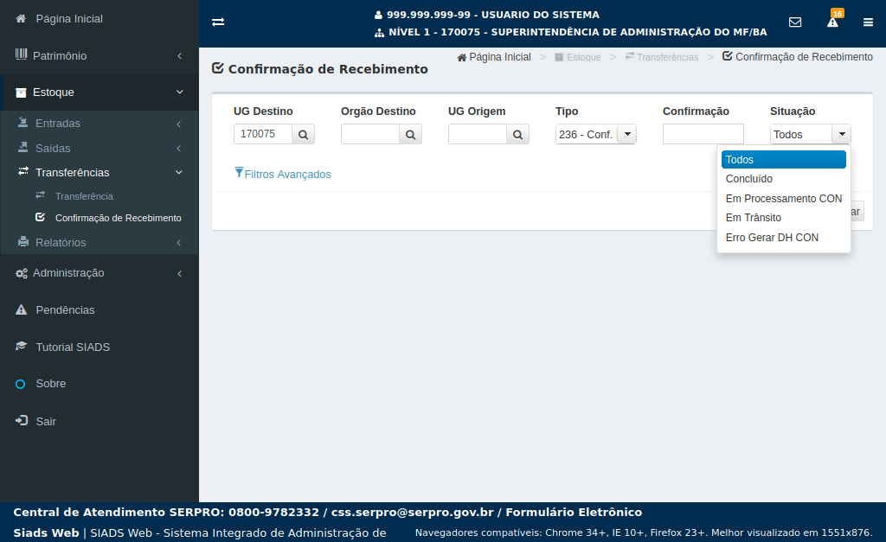886x542 pixels.
Task: Toggle sidebar with the arrows icon in header
Action: click(218, 22)
